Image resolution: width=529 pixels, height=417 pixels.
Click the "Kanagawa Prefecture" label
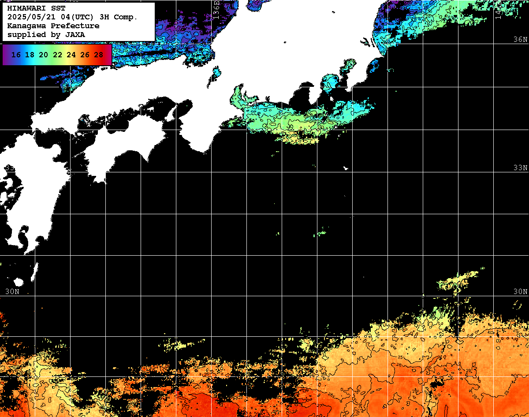pyautogui.click(x=53, y=26)
